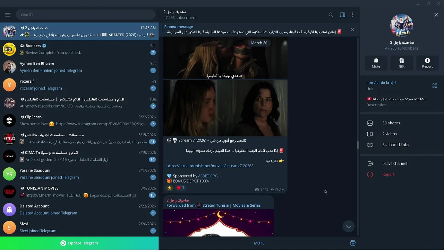Open the Yozersif chat
Screen dimensions: 444x250
[x=79, y=85]
